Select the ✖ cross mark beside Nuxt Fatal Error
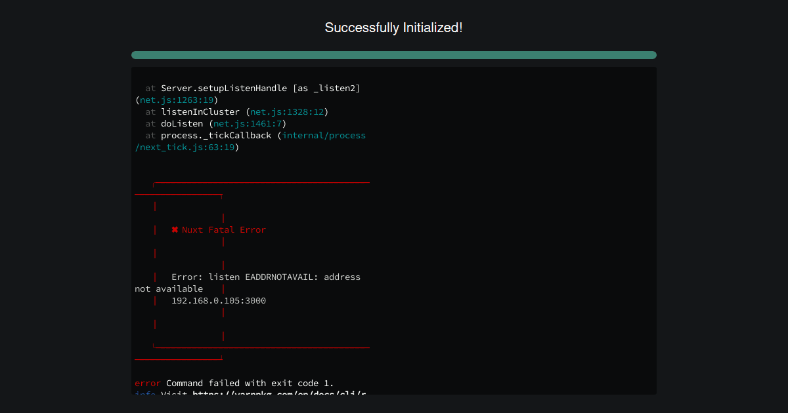The height and width of the screenshot is (413, 788). tap(174, 229)
